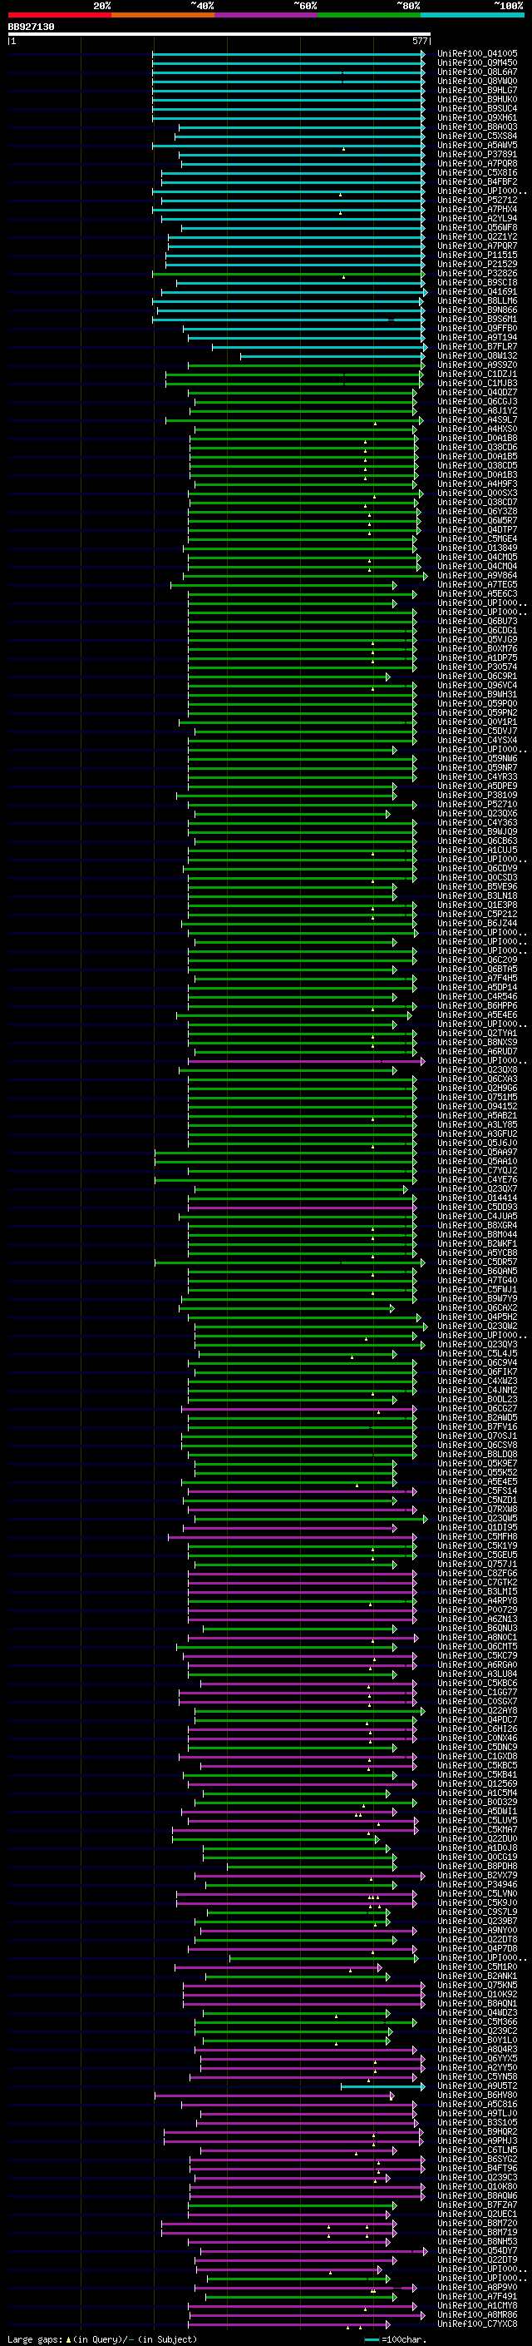
Task: Select label UniRef100_Q75KN5
Action: 477,1986
